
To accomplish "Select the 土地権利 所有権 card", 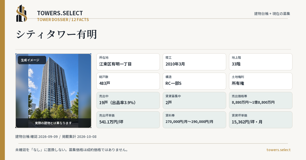I will [261, 81].
